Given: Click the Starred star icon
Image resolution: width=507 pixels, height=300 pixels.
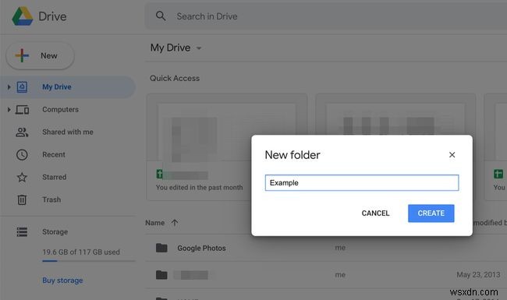Looking at the screenshot, I should pyautogui.click(x=22, y=177).
